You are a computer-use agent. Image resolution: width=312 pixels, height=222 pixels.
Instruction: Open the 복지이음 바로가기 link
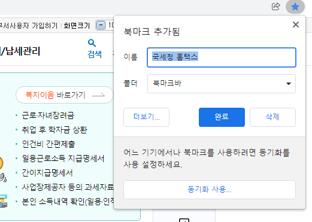pyautogui.click(x=64, y=95)
